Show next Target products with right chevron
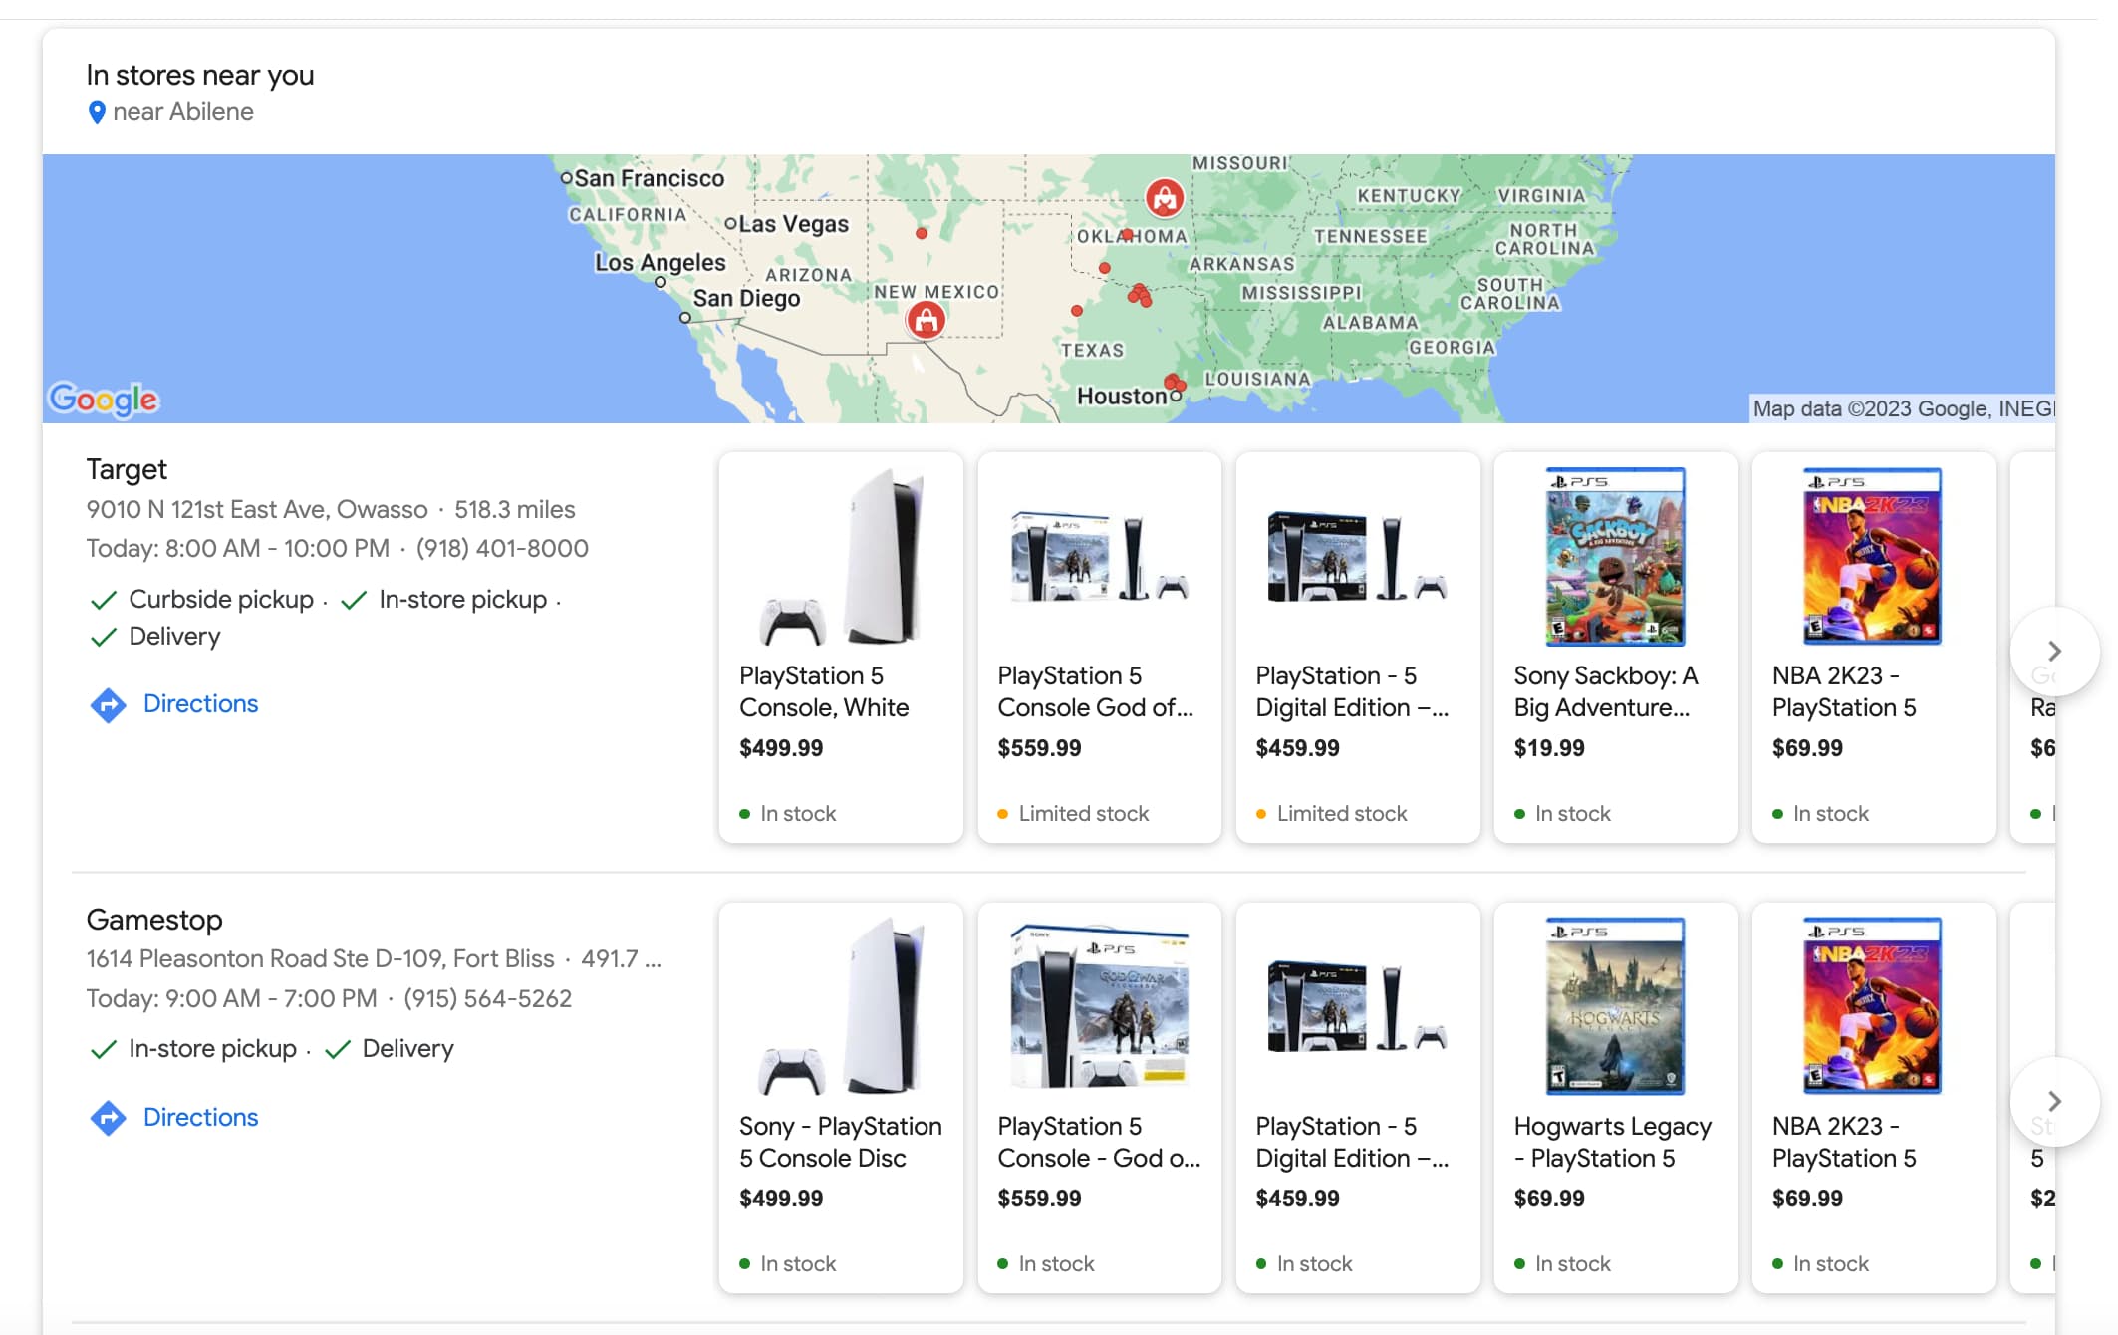The image size is (2118, 1335). click(2053, 651)
